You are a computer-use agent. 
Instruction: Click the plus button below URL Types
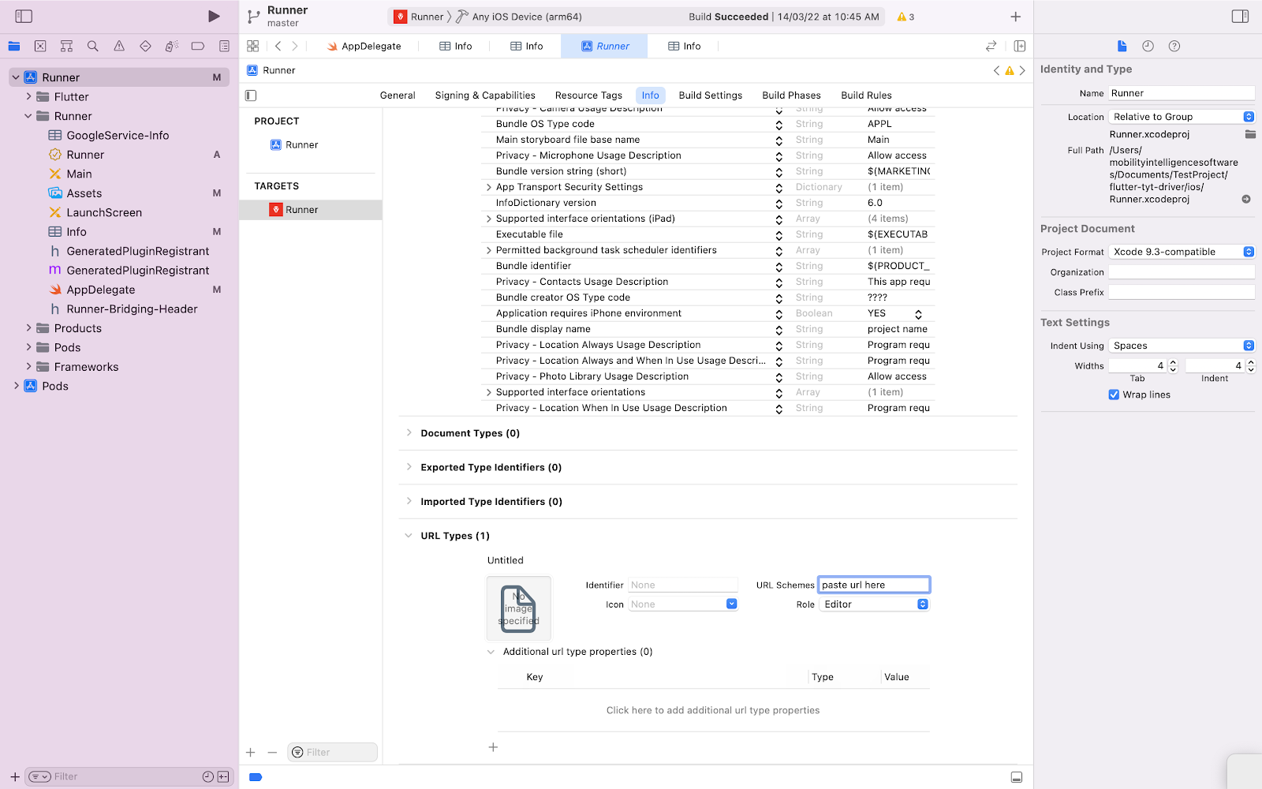(493, 746)
